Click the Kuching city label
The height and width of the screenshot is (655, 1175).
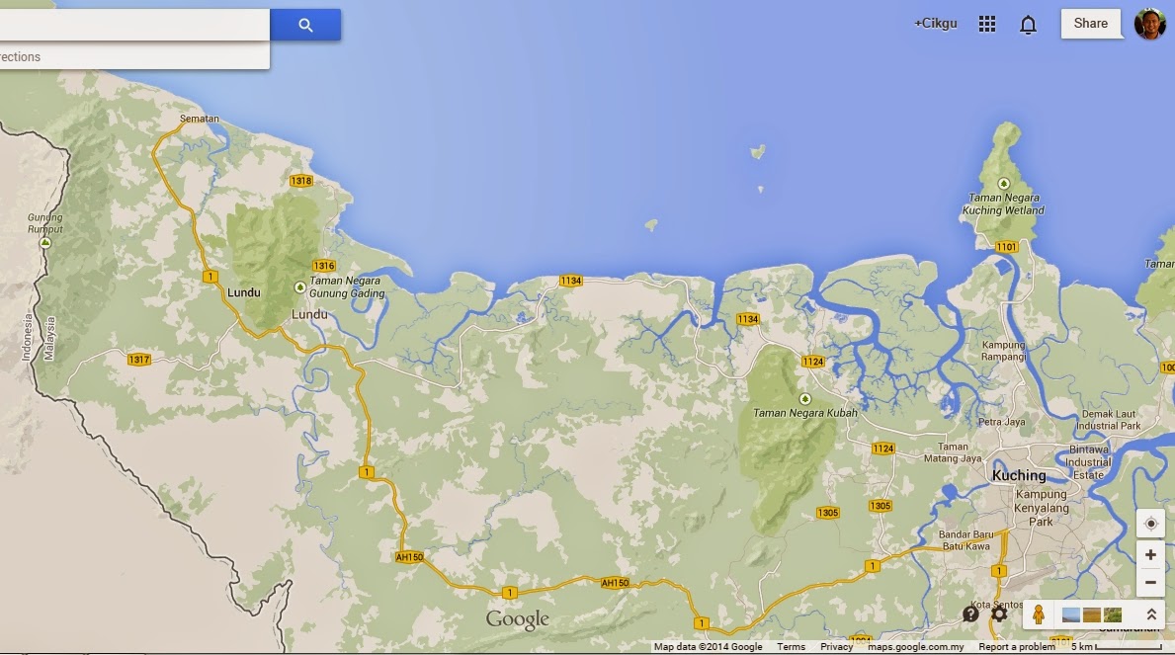point(1019,475)
